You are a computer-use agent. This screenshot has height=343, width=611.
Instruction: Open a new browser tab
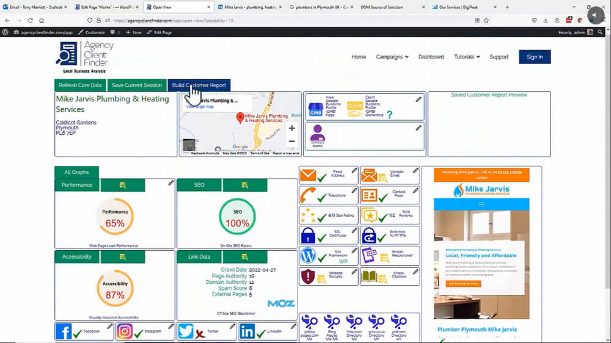click(x=507, y=7)
